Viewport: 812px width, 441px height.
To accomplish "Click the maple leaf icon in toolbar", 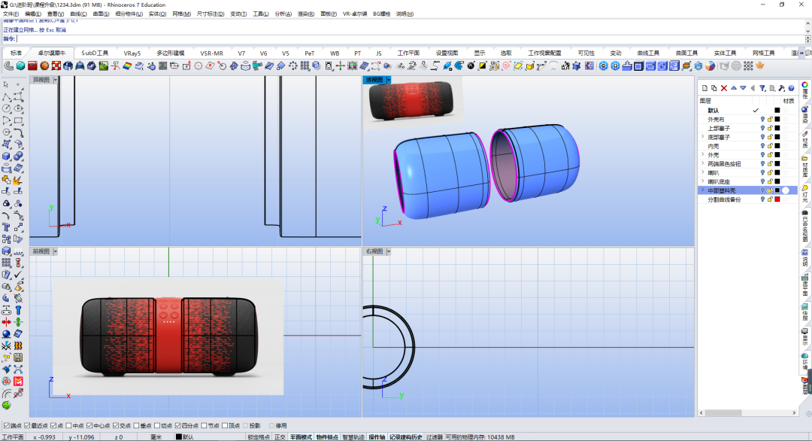I will tap(760, 65).
